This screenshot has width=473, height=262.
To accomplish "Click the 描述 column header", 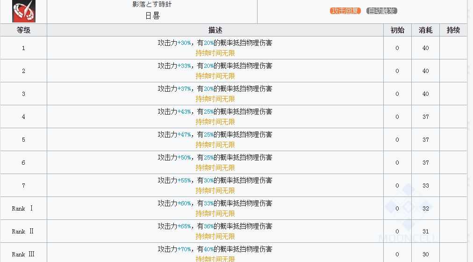I will coord(215,30).
